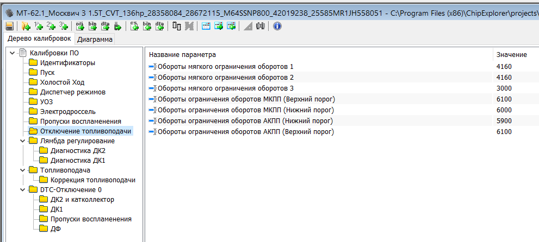Click the '2+' add toolbar icon
539x242 pixels.
click(x=51, y=26)
